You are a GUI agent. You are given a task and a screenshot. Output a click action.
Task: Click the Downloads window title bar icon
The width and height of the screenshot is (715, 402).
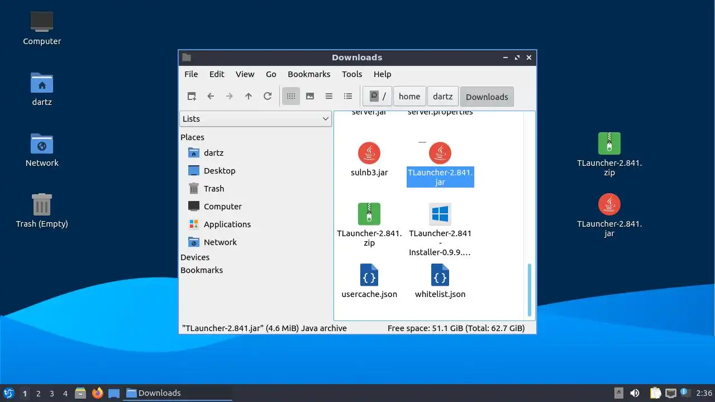coord(187,57)
